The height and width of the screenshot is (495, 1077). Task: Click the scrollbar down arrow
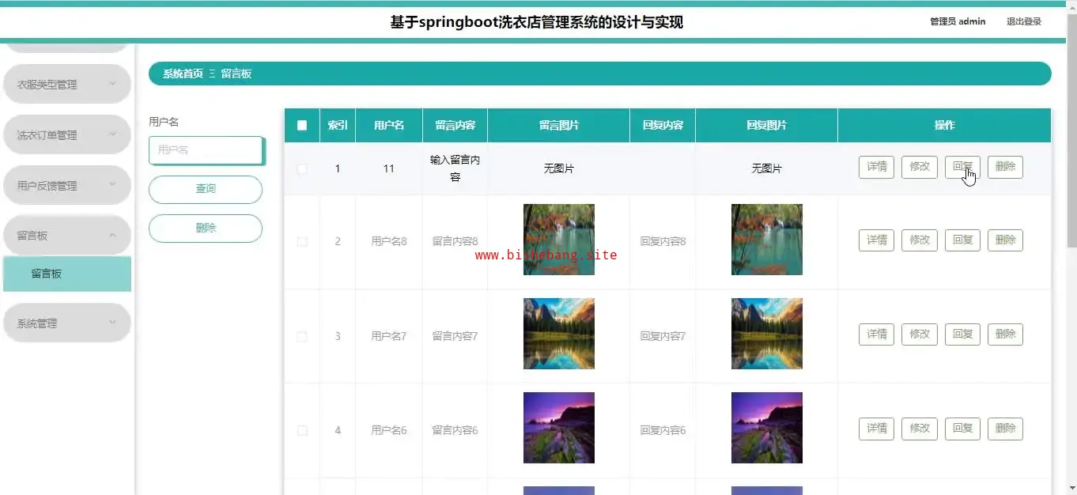point(1071,489)
